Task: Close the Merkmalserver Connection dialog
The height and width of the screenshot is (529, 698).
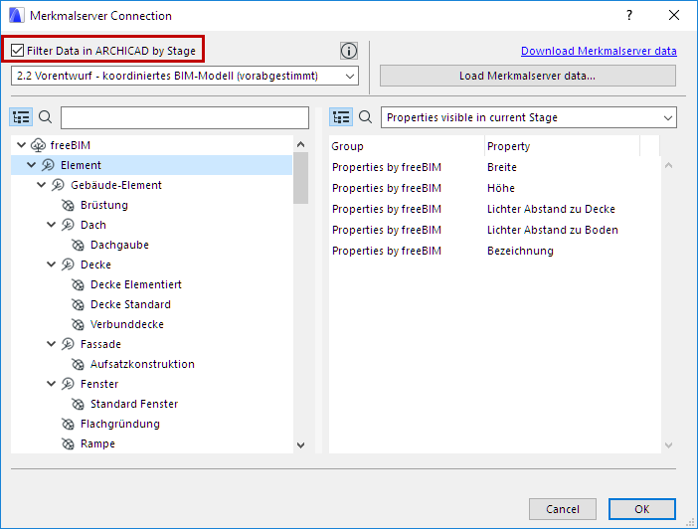Action: [674, 16]
